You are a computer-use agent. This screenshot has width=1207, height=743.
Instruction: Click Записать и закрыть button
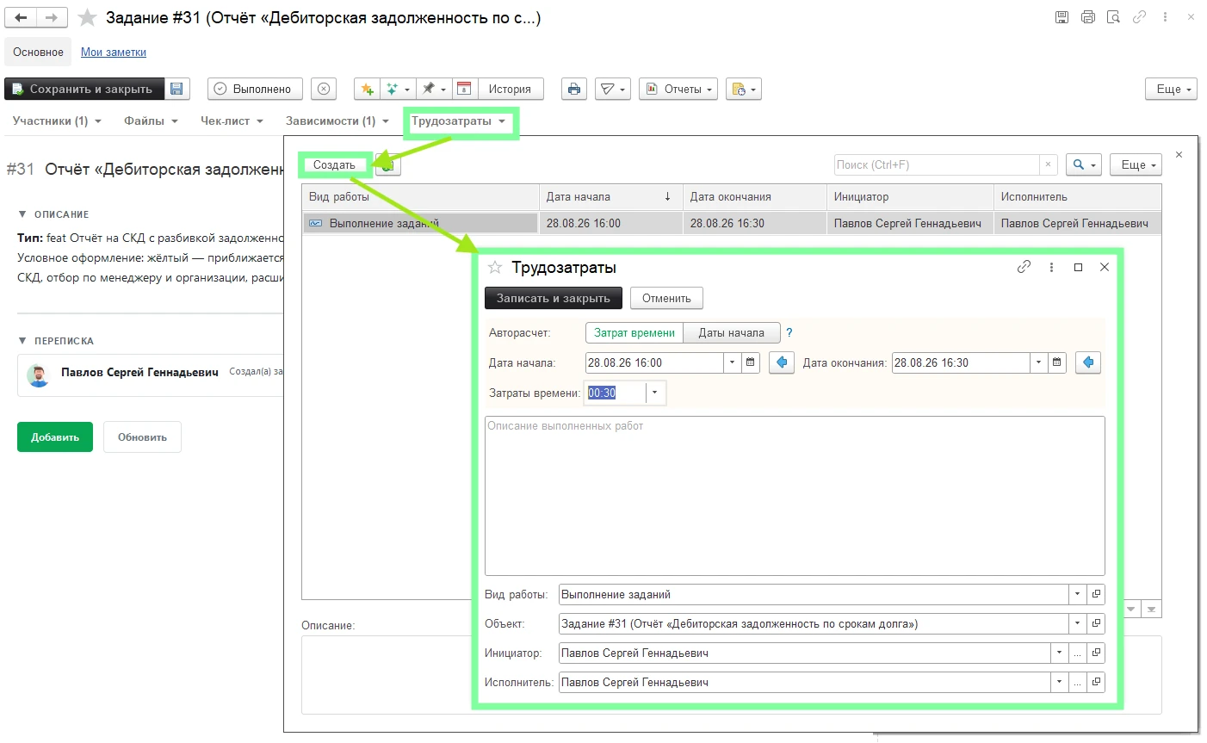click(554, 298)
